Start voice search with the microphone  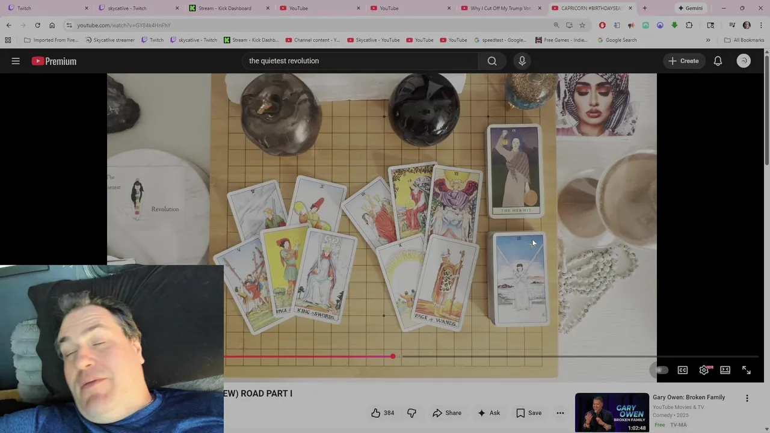click(x=522, y=61)
